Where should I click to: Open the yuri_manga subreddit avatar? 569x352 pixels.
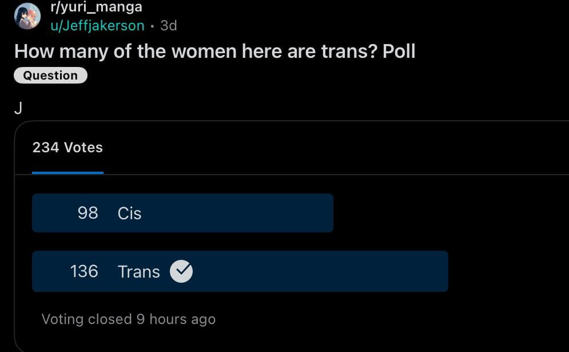coord(27,16)
